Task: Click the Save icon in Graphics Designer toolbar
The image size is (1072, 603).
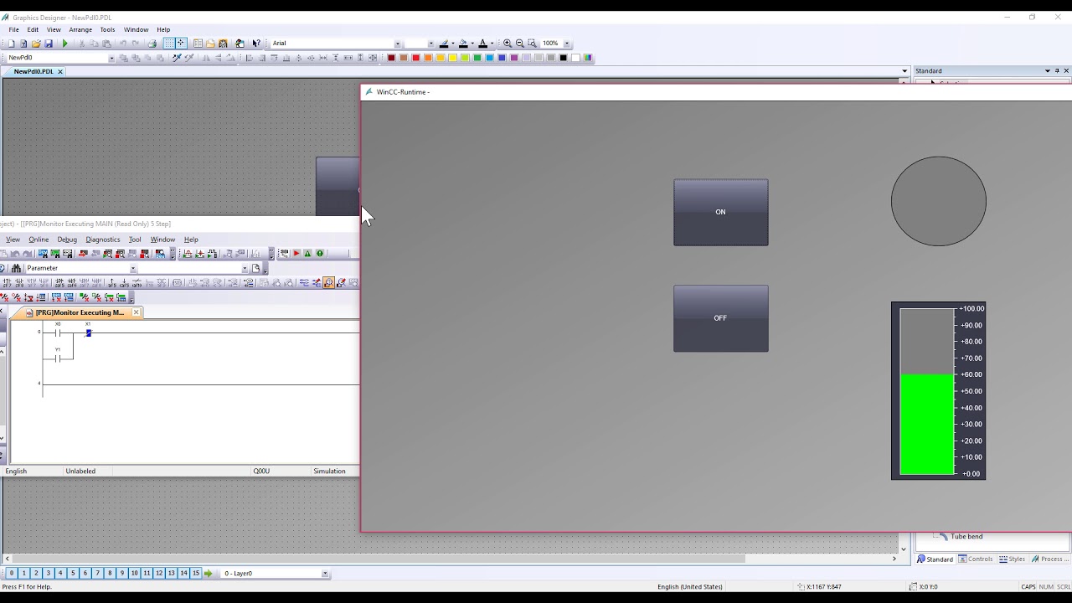Action: (x=49, y=44)
